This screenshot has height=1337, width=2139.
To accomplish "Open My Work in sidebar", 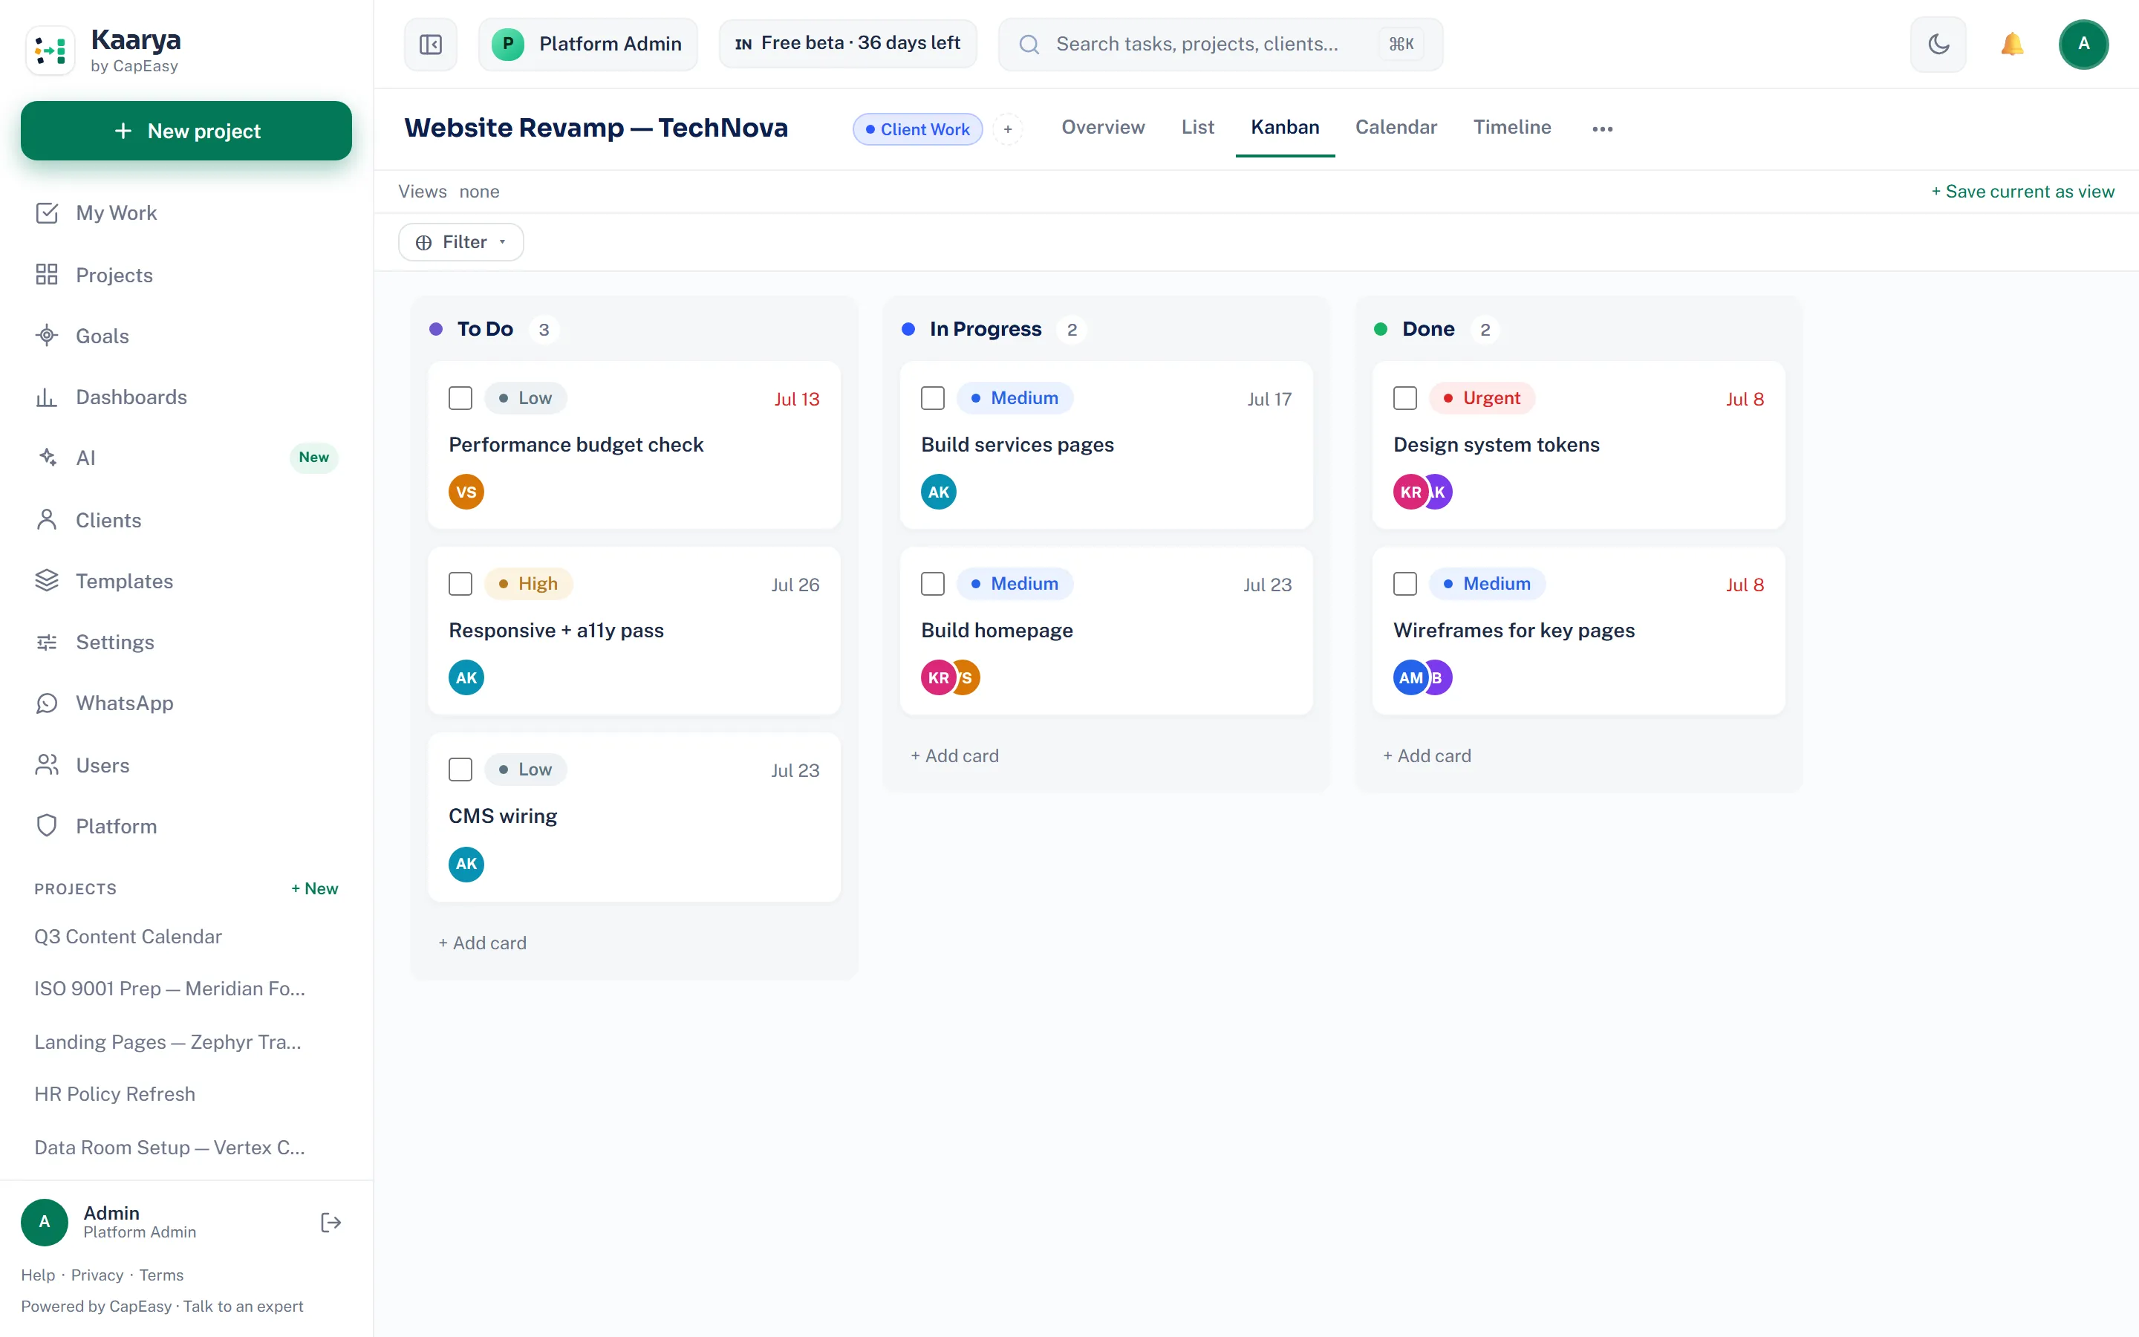I will 186,213.
